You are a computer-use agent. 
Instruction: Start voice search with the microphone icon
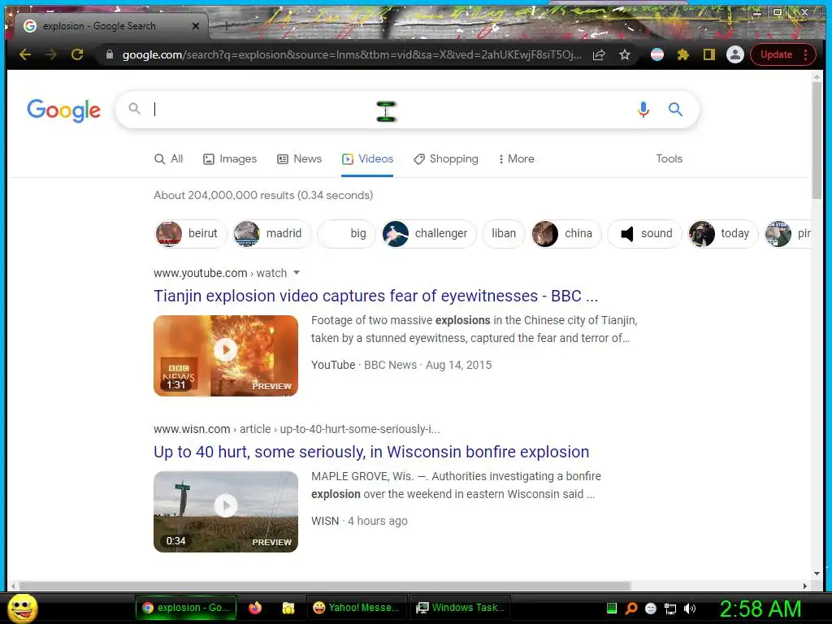(x=643, y=110)
